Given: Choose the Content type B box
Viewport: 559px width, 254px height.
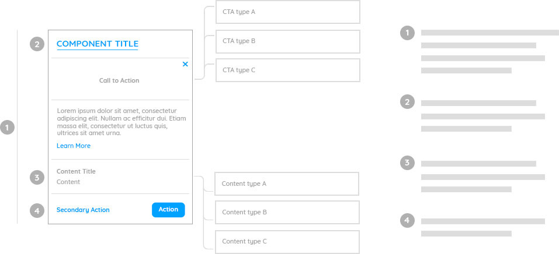Looking at the screenshot, I should (x=287, y=213).
